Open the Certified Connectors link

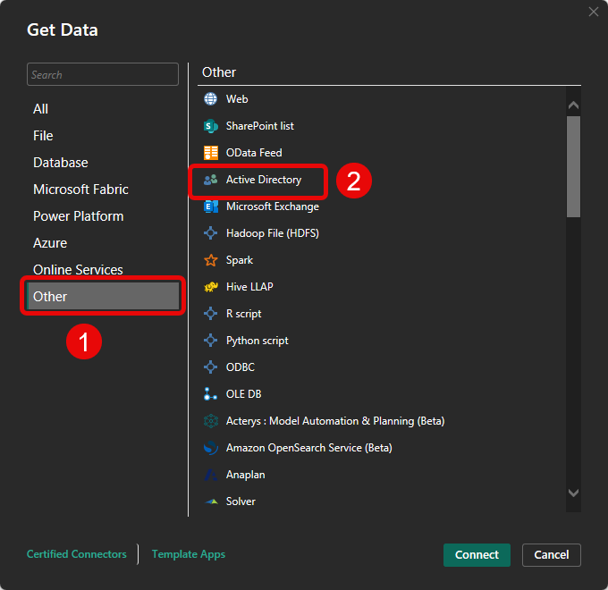point(77,554)
